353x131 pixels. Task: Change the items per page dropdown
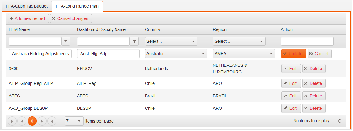coord(74,121)
